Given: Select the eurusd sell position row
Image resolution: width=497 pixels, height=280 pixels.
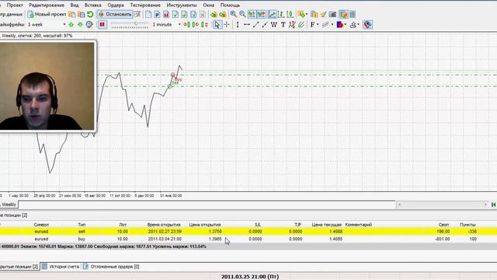Looking at the screenshot, I should (x=248, y=232).
